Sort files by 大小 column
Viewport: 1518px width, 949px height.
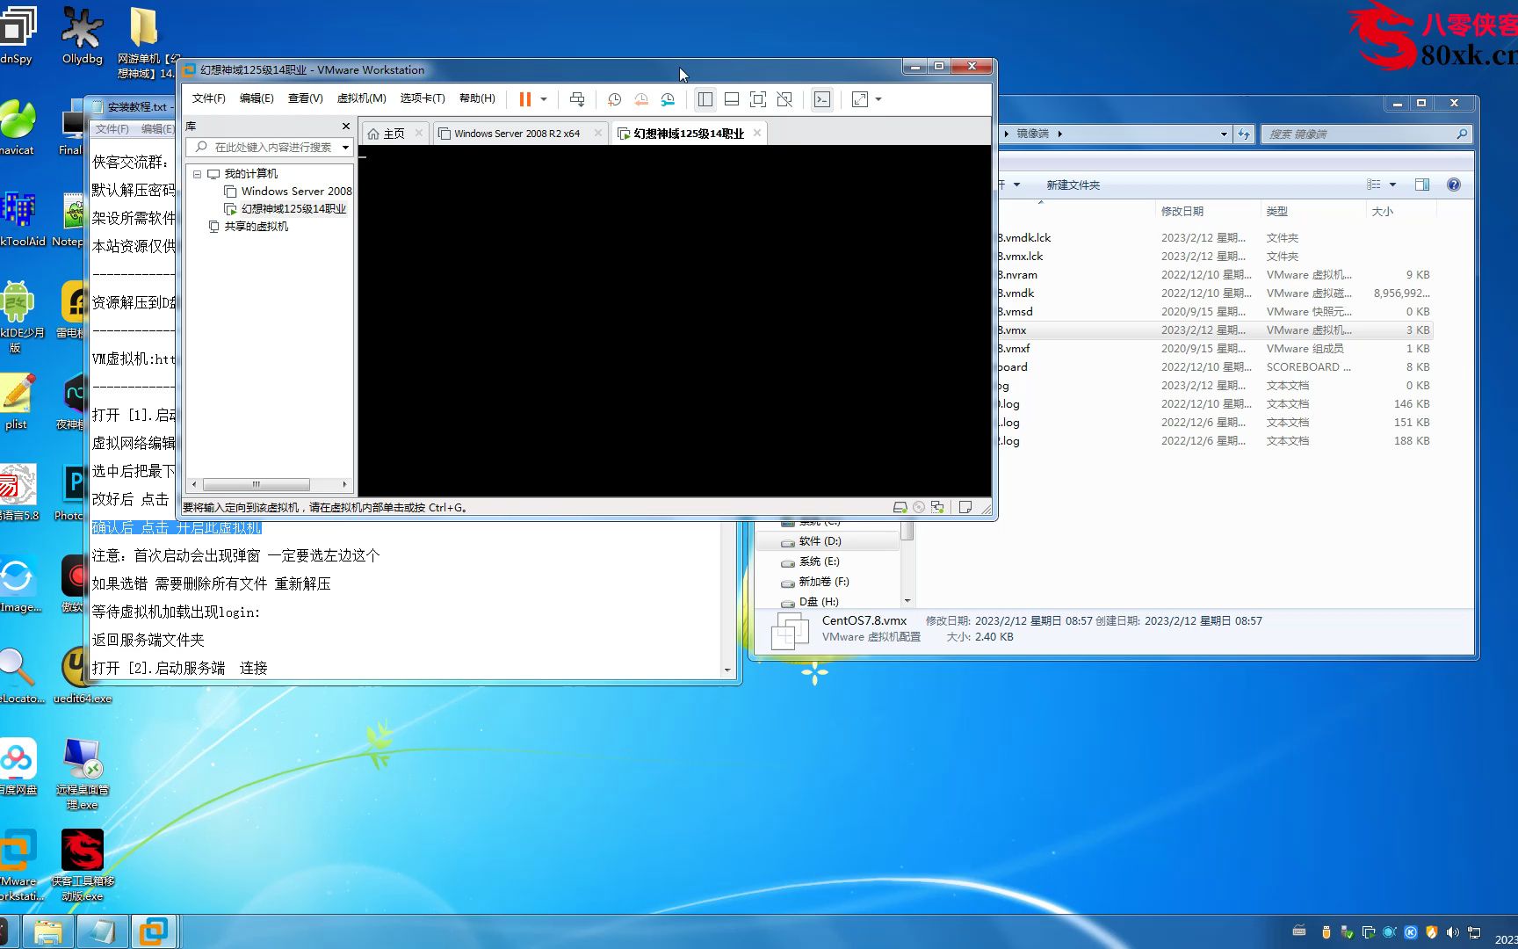pyautogui.click(x=1383, y=211)
